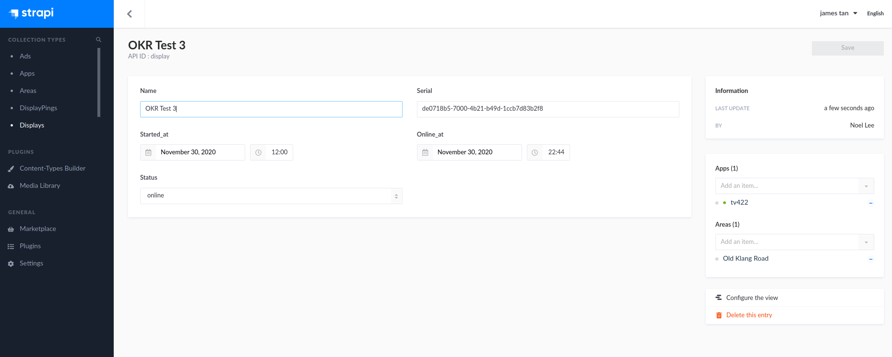Open the Online_at calendar icon

tap(425, 152)
